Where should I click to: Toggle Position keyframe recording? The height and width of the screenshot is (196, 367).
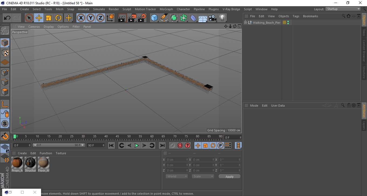click(198, 145)
